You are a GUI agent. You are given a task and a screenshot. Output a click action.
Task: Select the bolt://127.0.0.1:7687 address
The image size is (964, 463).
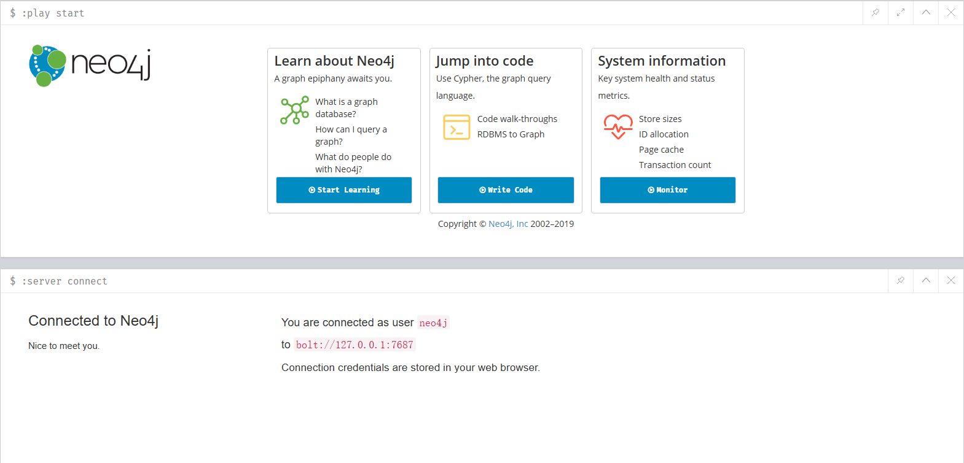pyautogui.click(x=355, y=345)
